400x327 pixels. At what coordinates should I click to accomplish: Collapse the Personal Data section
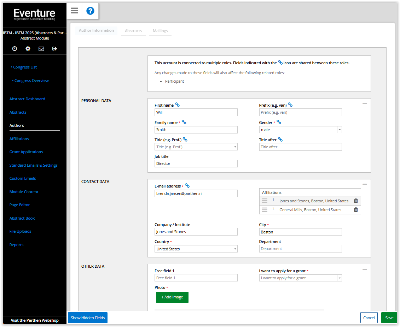point(365,103)
